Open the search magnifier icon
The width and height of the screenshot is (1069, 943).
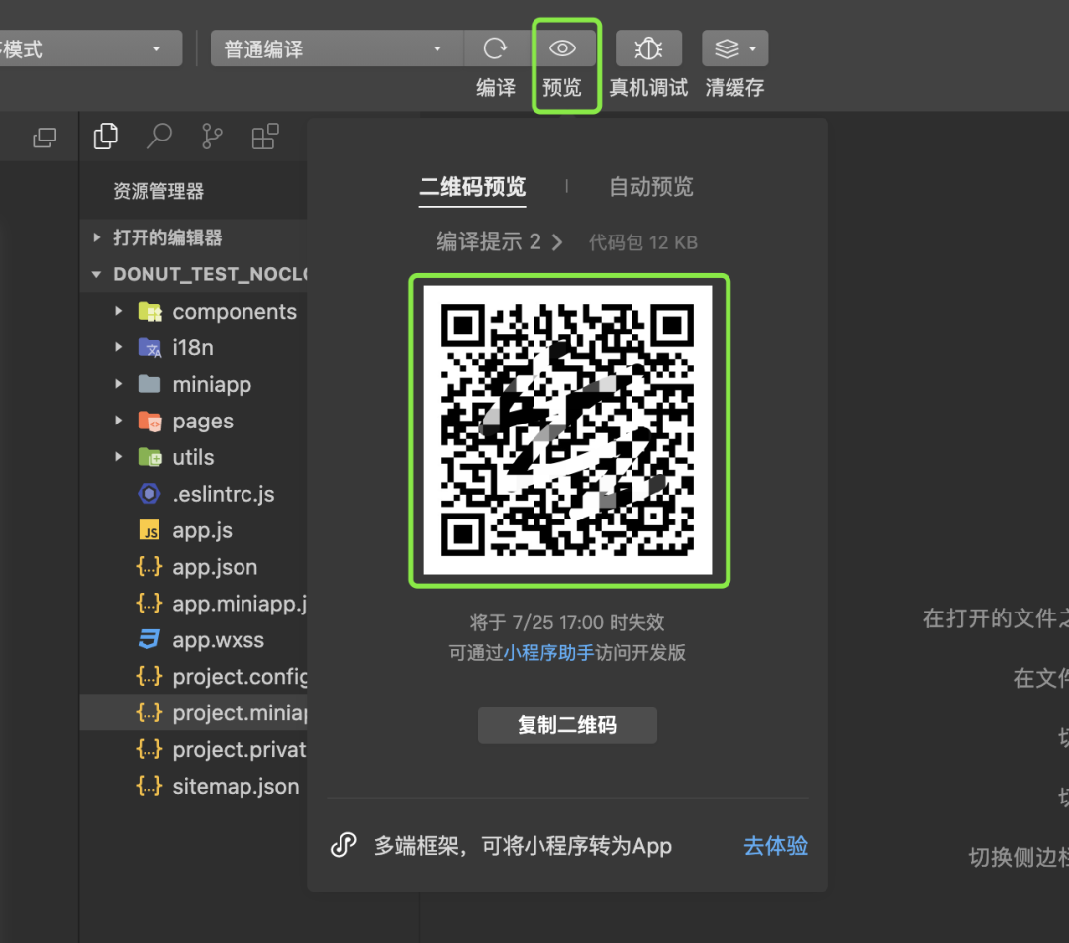[159, 137]
